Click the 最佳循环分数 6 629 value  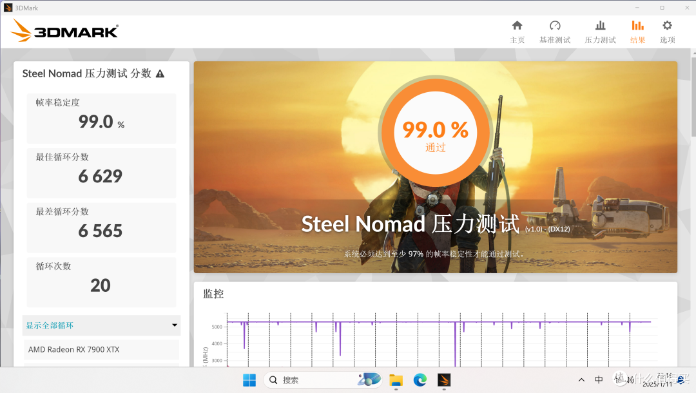(101, 177)
